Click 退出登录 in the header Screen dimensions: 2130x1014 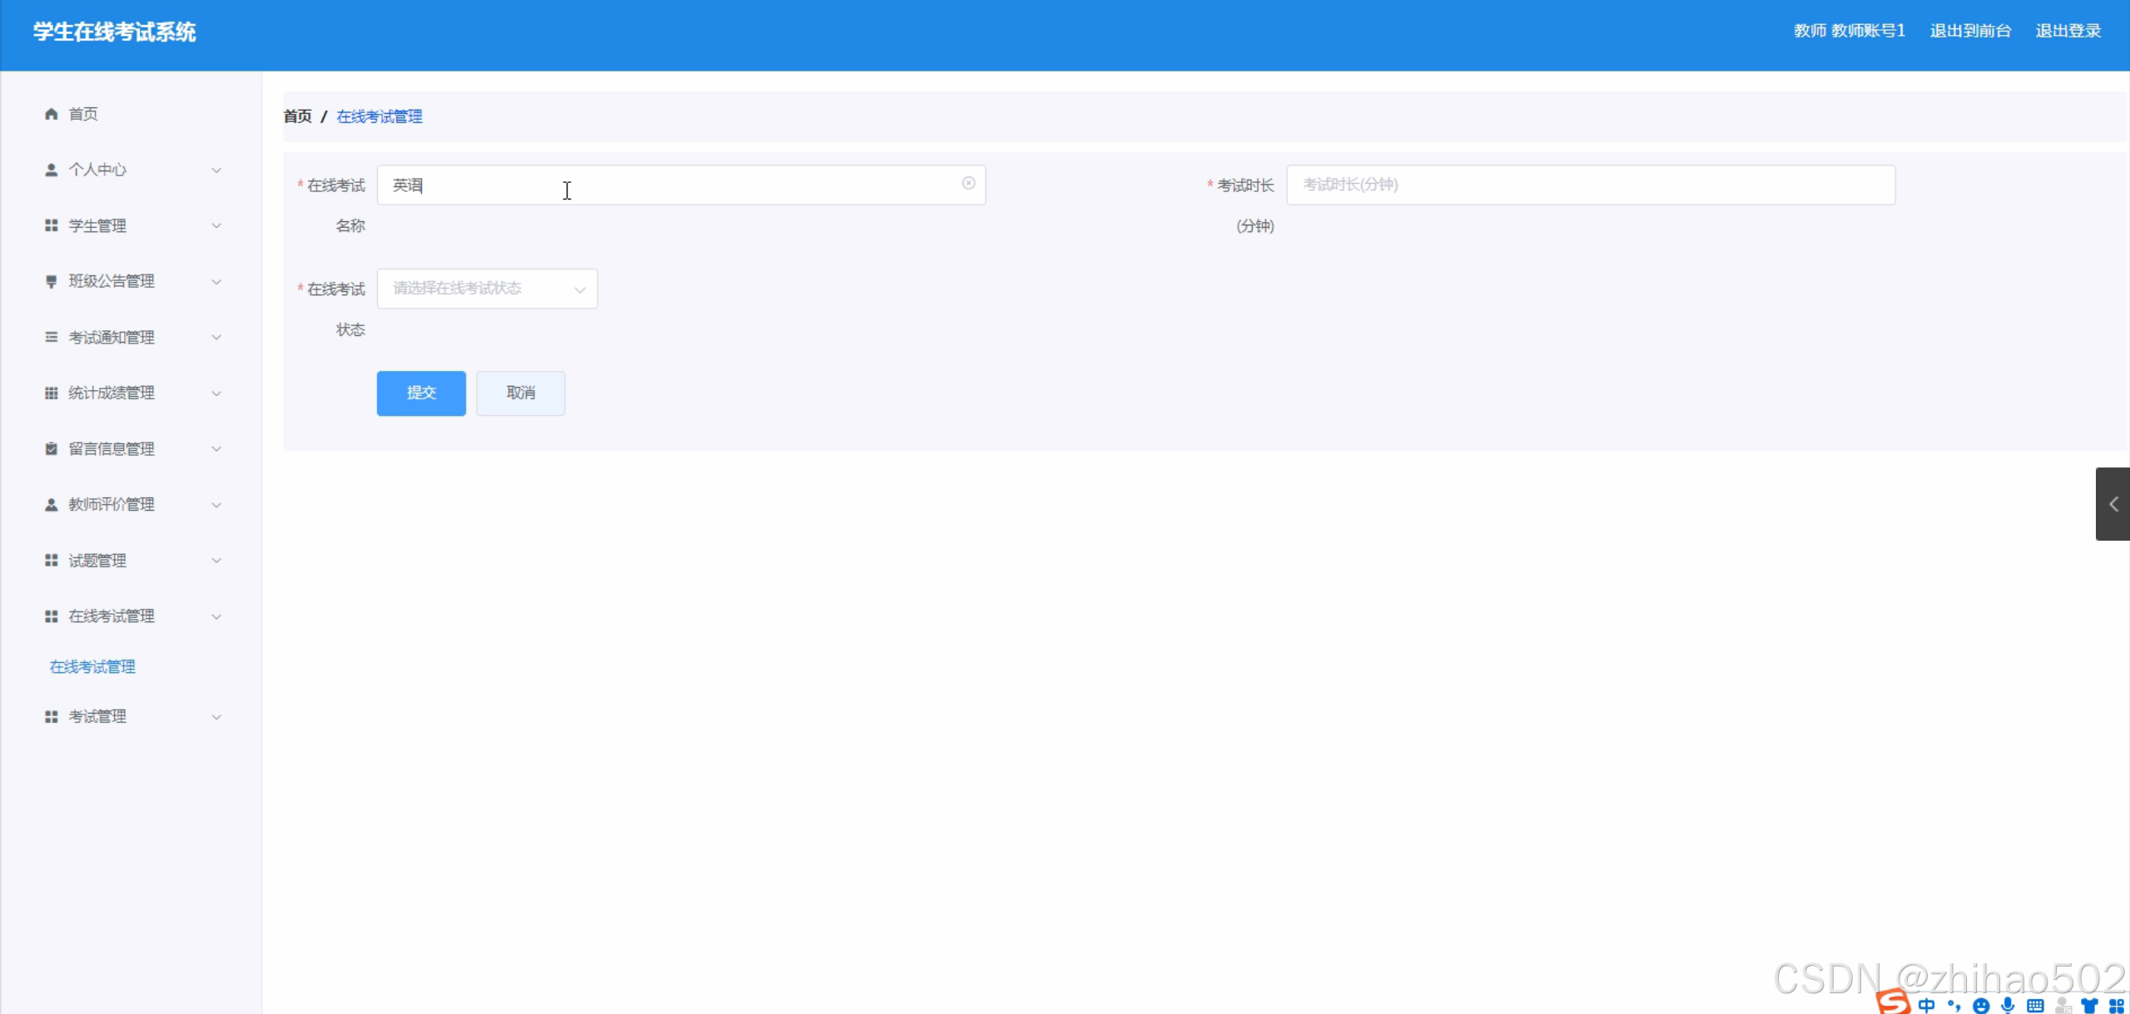pos(2068,31)
